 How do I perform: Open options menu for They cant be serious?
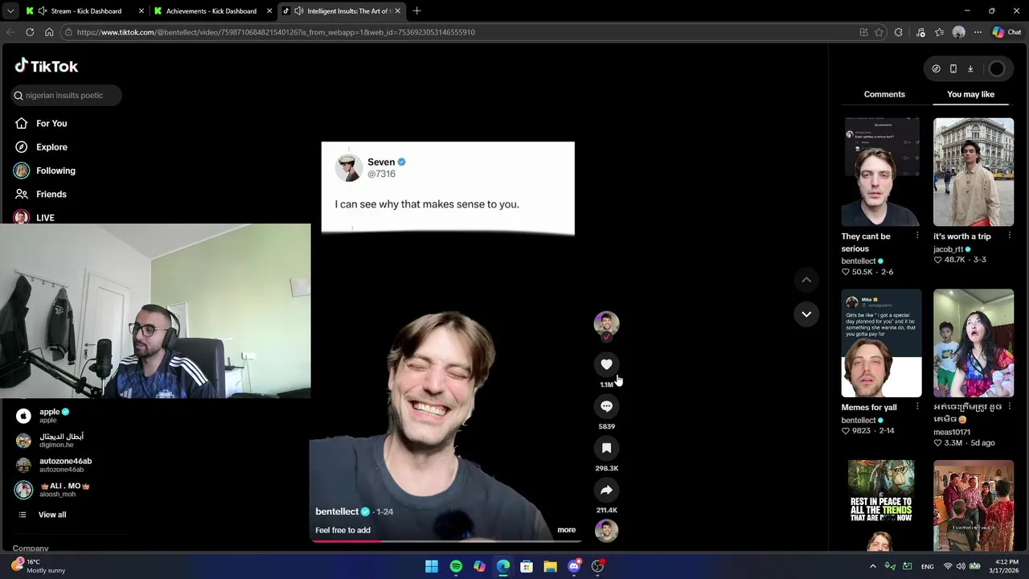(917, 236)
